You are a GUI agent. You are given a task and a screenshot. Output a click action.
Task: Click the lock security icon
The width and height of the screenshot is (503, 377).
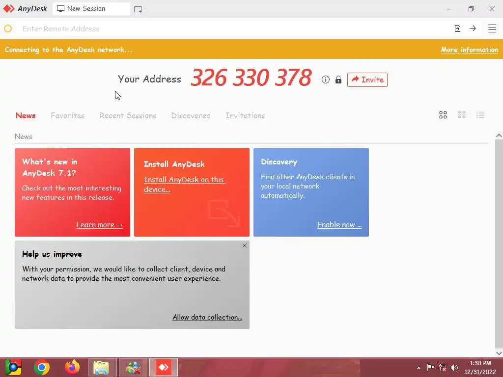pos(338,80)
